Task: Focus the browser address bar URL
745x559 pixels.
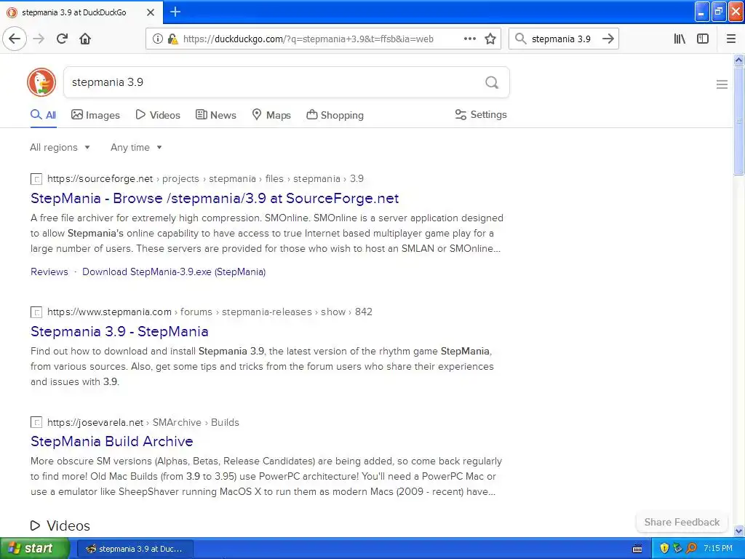Action: tap(308, 39)
